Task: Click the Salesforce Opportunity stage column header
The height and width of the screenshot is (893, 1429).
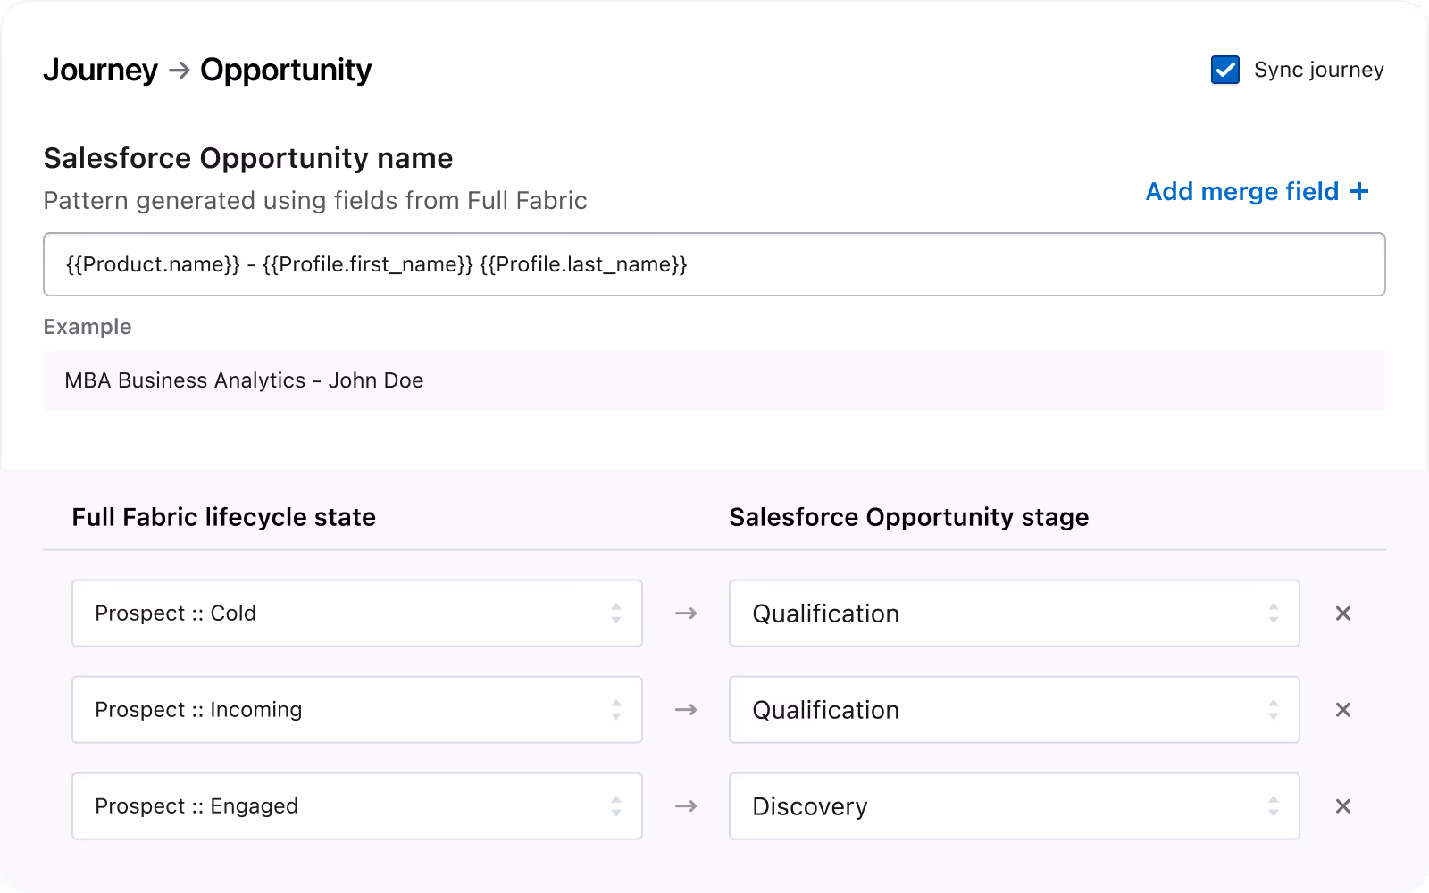Action: pos(909,516)
